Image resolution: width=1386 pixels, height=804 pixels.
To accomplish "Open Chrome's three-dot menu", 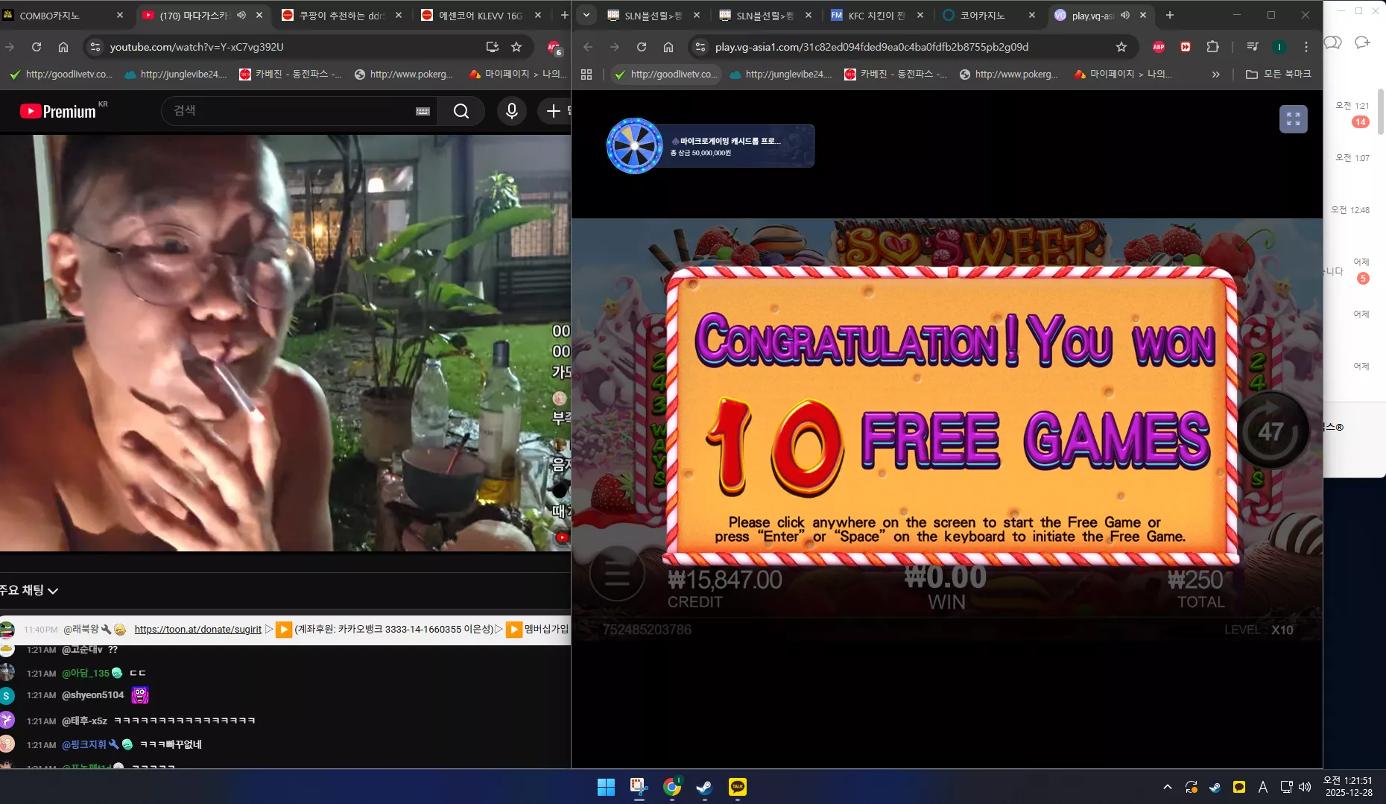I will [x=1306, y=47].
